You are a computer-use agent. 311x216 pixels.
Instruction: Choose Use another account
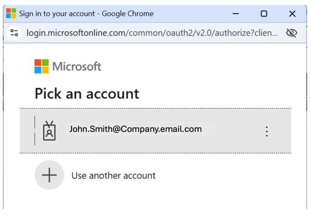point(113,175)
